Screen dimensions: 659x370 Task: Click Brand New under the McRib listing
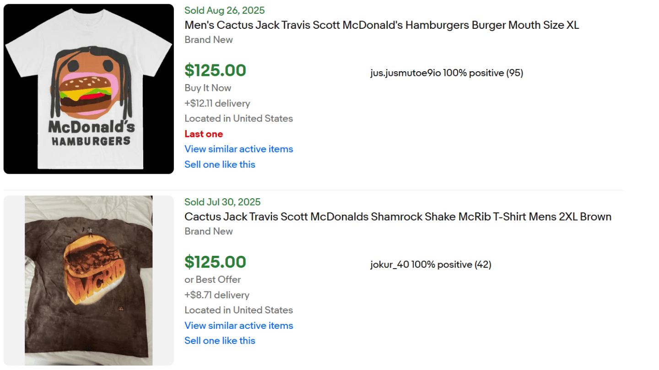pyautogui.click(x=208, y=231)
